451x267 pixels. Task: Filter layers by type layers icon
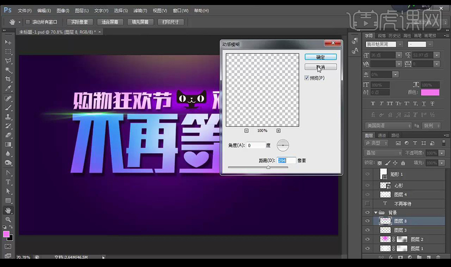415,143
